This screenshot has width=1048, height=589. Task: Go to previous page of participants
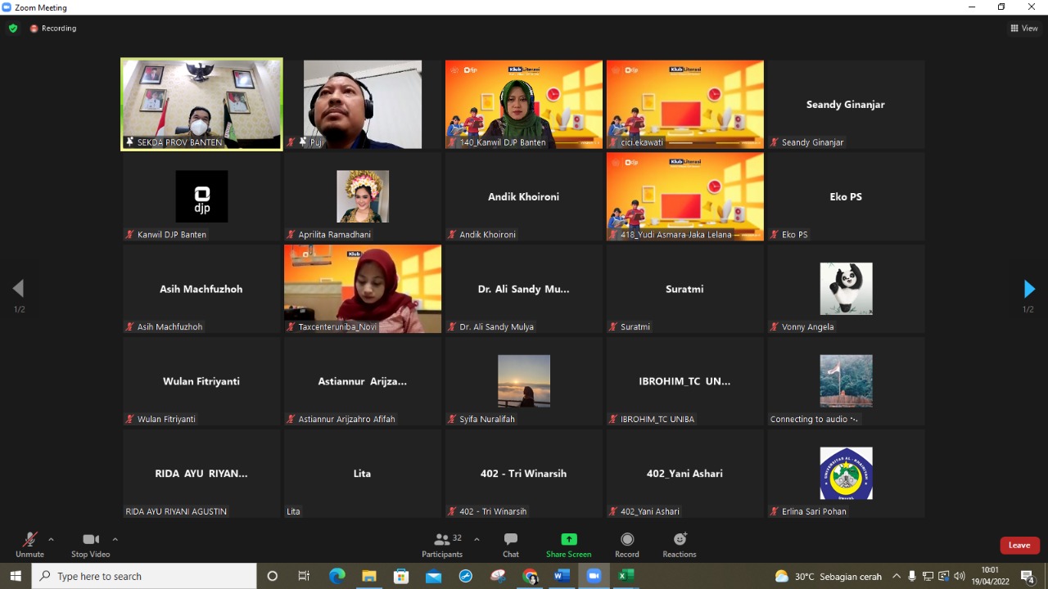coord(18,289)
